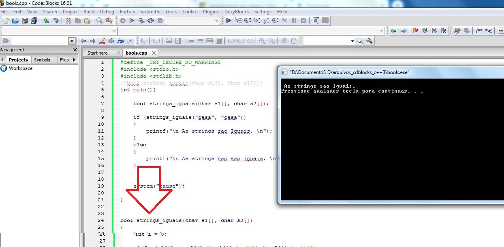Viewport: 504px width, 247px height.
Task: Zoom in with the plus magnifier
Action: (x=262, y=41)
